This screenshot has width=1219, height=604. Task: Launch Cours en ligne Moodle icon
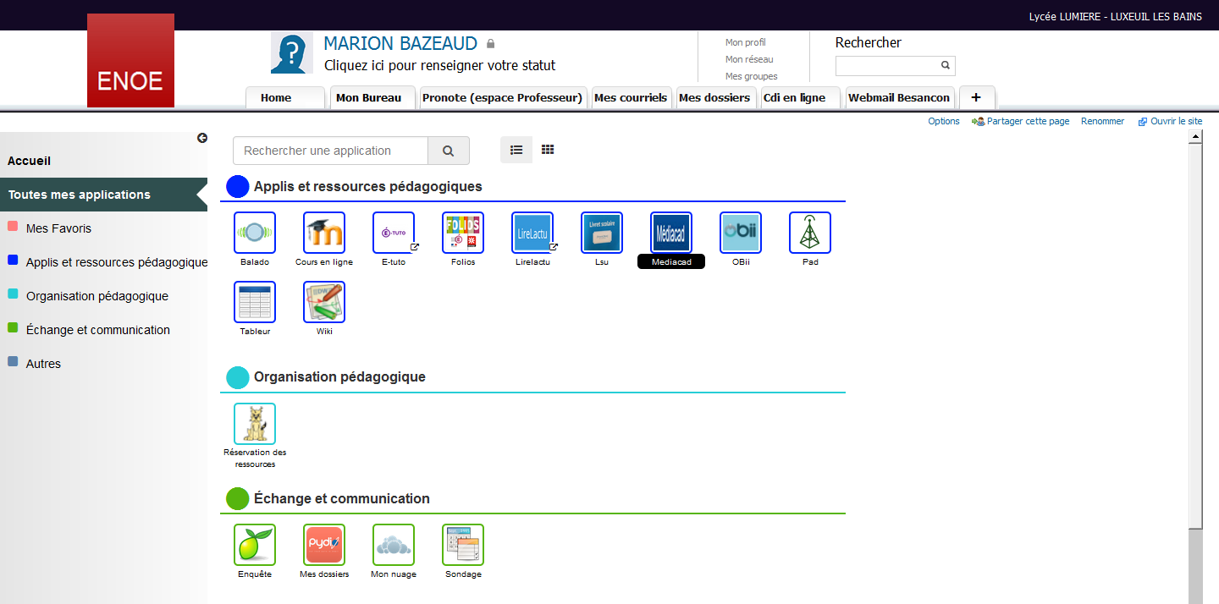pos(324,233)
